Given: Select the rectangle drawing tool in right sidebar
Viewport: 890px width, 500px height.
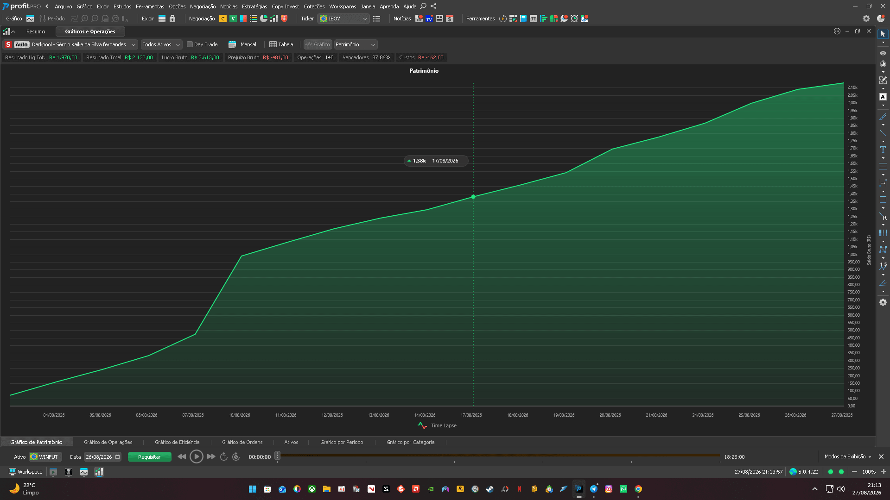Looking at the screenshot, I should 883,200.
